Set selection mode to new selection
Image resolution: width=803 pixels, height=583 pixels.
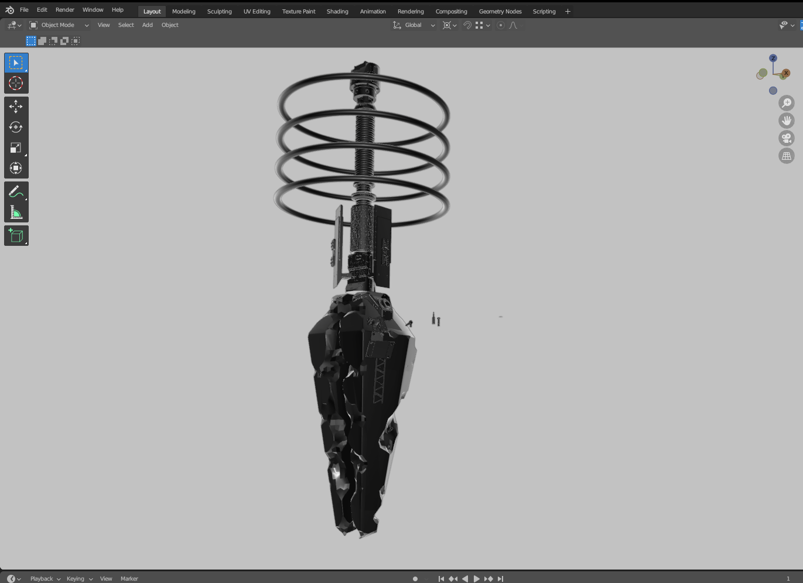coord(31,41)
